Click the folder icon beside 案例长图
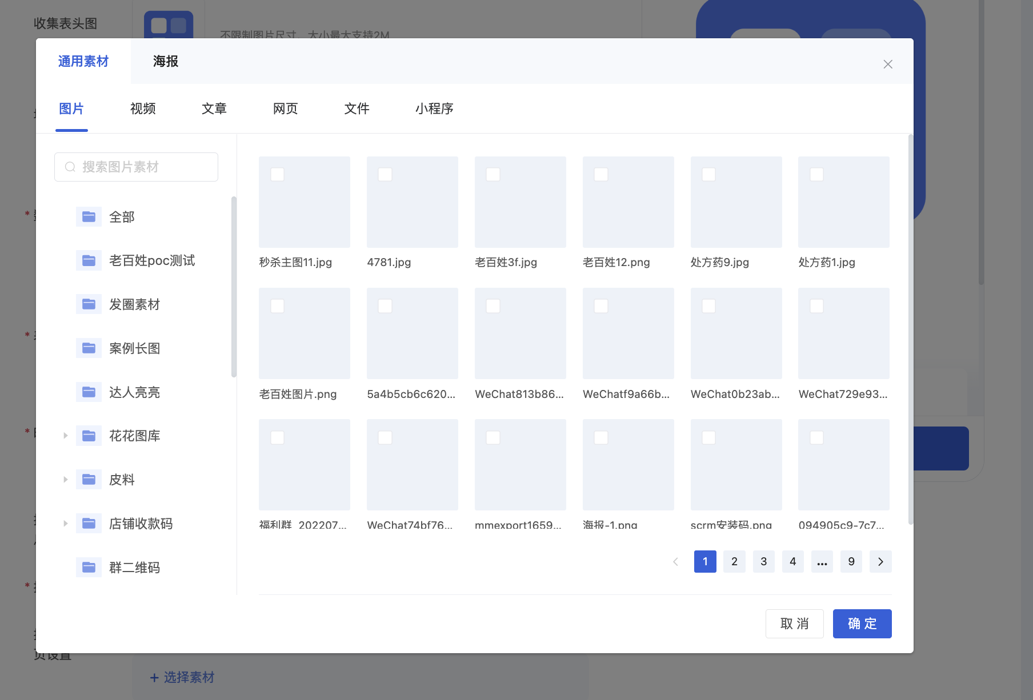The width and height of the screenshot is (1033, 700). [89, 348]
